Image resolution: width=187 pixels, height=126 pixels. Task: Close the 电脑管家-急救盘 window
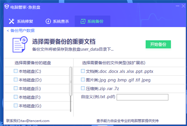[x=183, y=6]
